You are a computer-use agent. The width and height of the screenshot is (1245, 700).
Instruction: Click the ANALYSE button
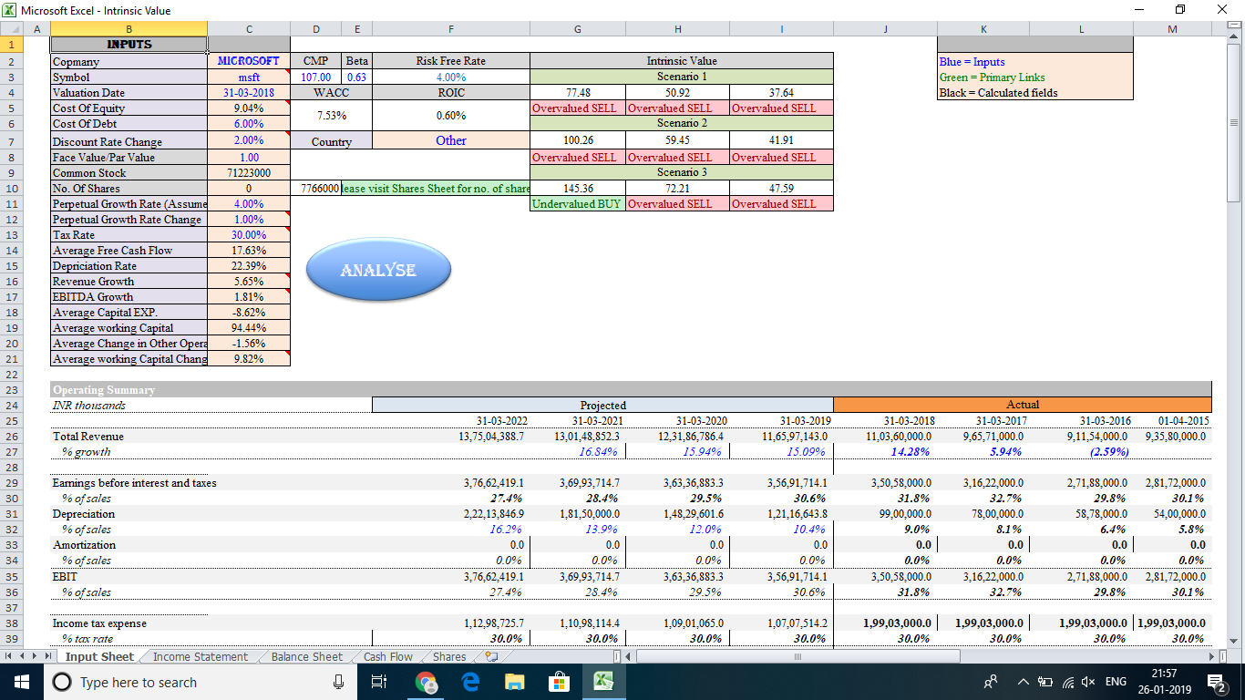(378, 270)
